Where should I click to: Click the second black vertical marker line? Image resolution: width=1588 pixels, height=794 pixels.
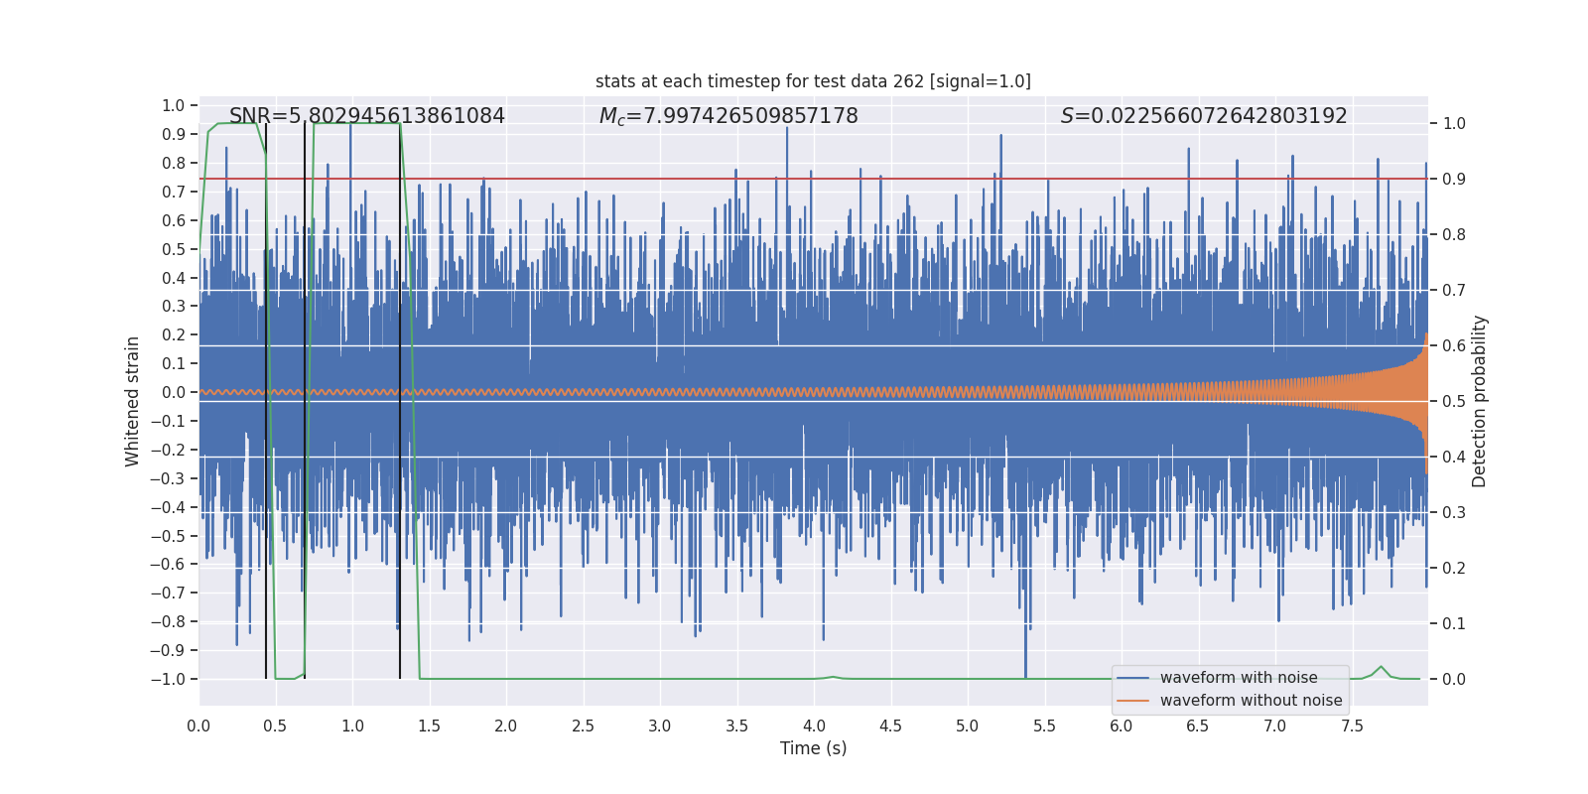[x=305, y=401]
